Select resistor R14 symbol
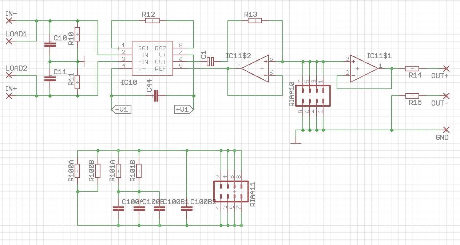 412,68
